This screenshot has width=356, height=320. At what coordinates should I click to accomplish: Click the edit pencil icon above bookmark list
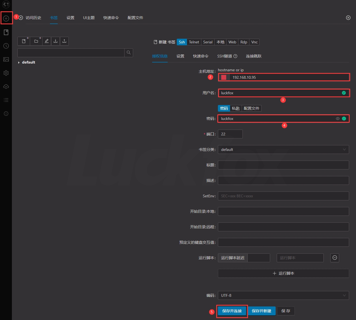point(47,41)
